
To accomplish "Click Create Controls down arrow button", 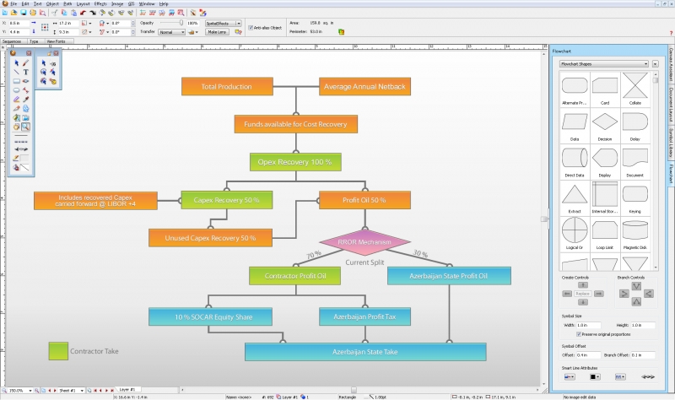I will [582, 302].
